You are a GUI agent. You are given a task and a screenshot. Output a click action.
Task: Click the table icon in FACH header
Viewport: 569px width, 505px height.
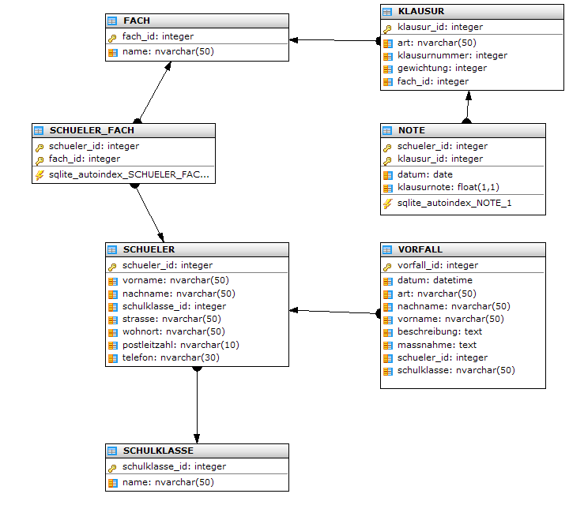point(112,21)
